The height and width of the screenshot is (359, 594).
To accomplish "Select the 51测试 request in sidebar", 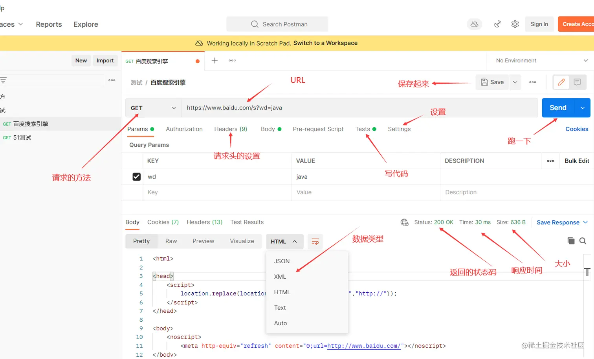I will pyautogui.click(x=60, y=138).
